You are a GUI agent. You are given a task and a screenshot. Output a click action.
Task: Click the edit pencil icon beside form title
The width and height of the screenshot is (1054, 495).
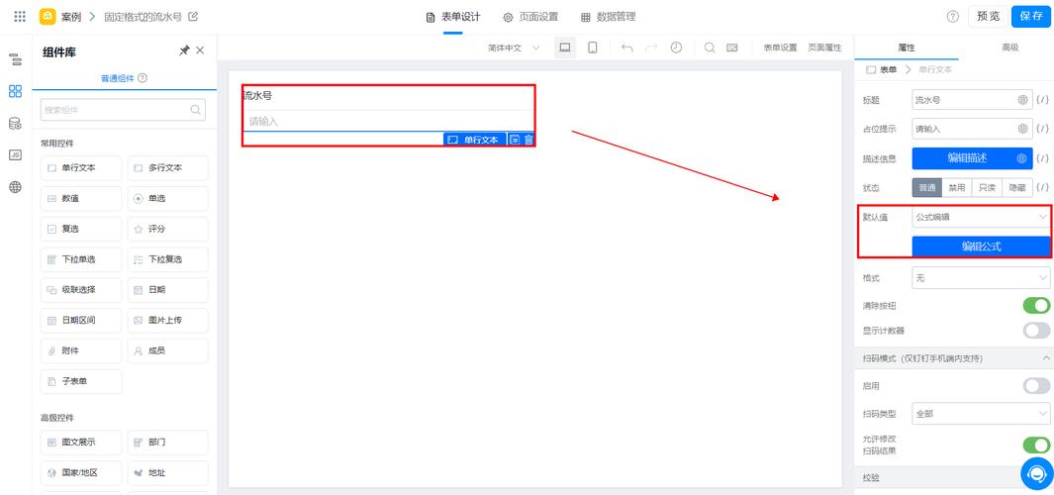193,17
